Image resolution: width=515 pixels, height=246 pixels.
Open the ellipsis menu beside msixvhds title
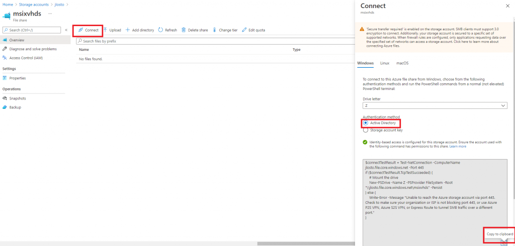point(50,14)
